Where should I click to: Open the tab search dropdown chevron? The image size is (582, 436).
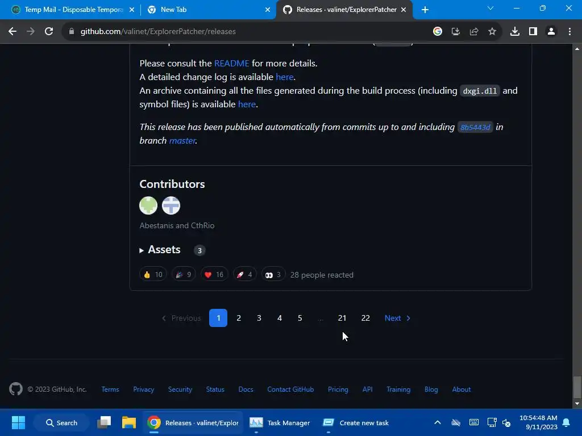tap(490, 8)
